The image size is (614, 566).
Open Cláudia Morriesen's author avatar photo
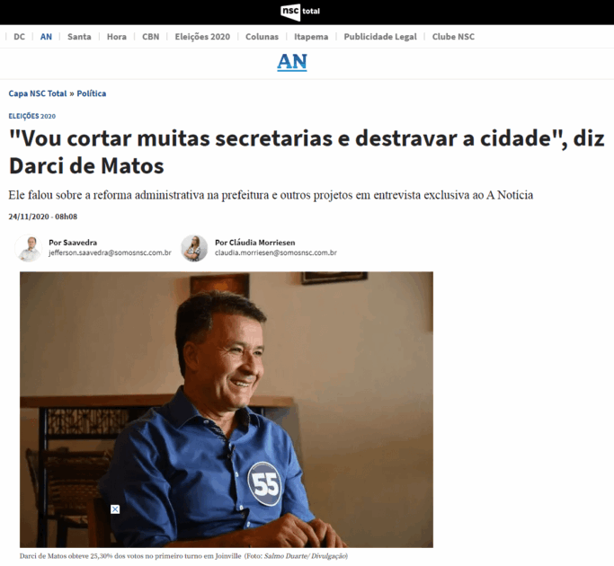[194, 248]
